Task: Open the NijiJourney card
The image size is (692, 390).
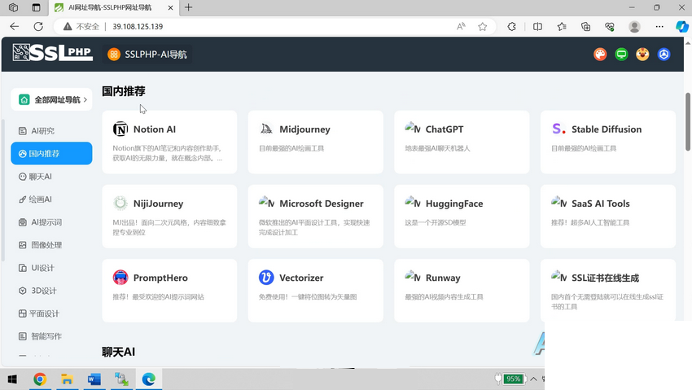Action: [x=169, y=217]
